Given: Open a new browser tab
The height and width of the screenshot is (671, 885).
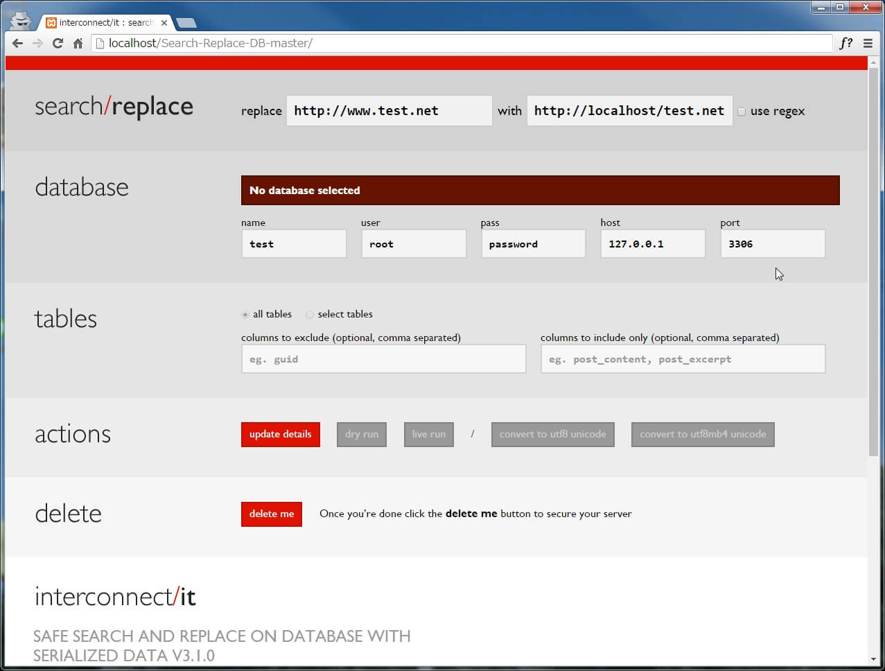Looking at the screenshot, I should tap(186, 23).
